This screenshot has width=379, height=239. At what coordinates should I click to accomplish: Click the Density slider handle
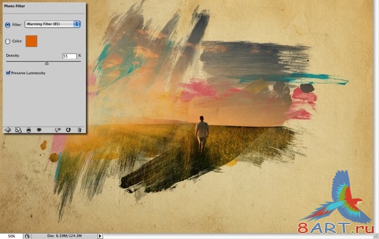(x=46, y=63)
